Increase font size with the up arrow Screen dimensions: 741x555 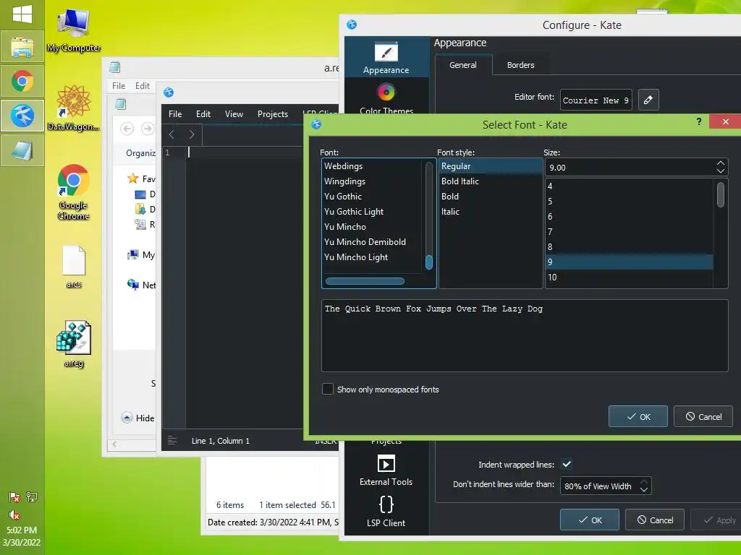click(x=720, y=163)
